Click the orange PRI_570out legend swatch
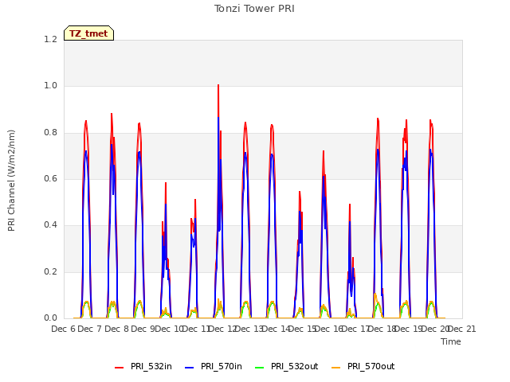Image resolution: width=510 pixels, height=382 pixels. coord(336,368)
